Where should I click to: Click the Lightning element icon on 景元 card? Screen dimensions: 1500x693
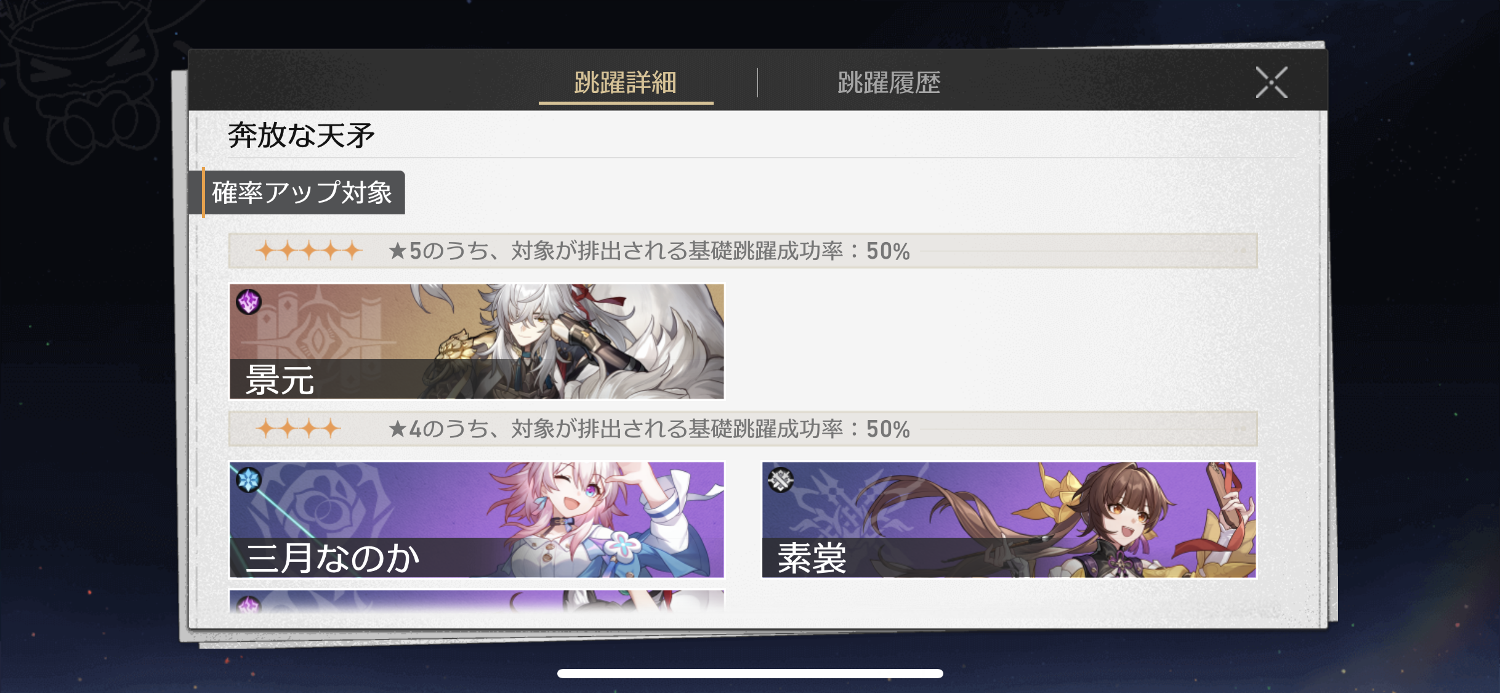coord(249,302)
